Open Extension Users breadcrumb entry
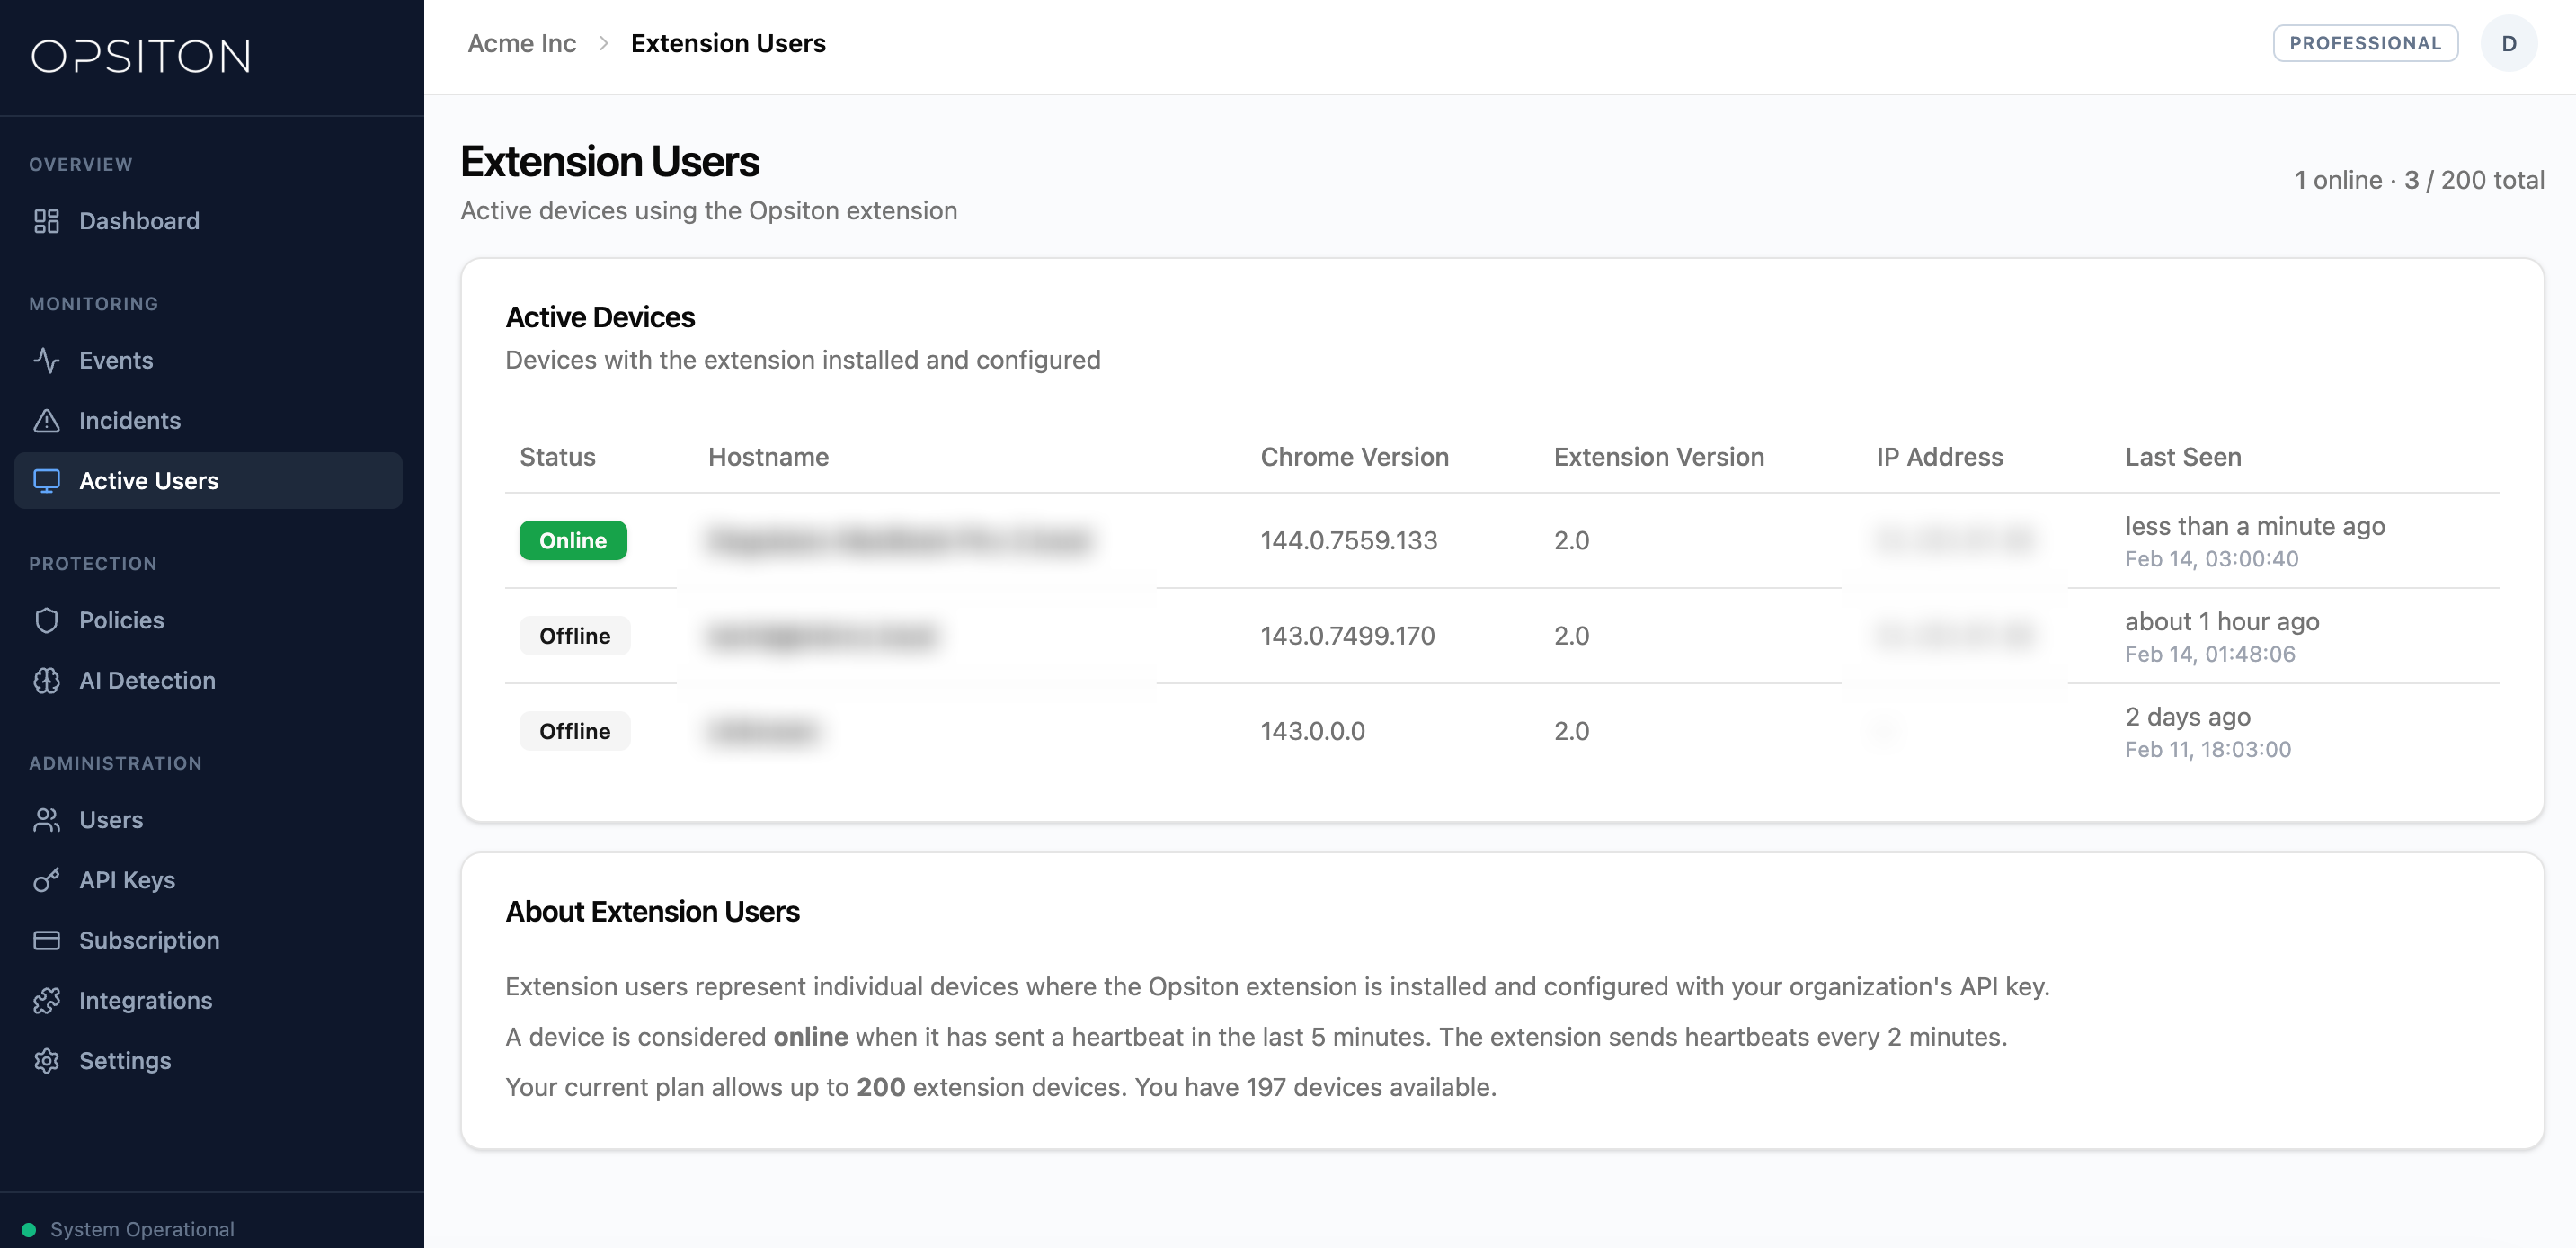The height and width of the screenshot is (1248, 2576). point(728,43)
